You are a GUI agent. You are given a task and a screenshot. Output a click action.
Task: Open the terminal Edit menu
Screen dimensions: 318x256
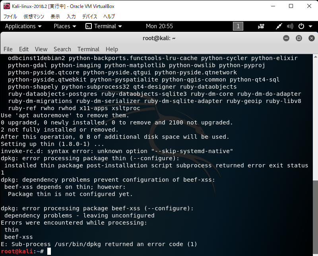[24, 49]
